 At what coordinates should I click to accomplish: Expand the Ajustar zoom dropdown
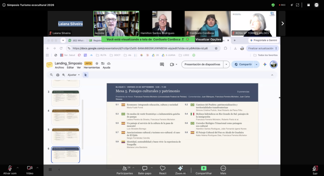coord(73,75)
